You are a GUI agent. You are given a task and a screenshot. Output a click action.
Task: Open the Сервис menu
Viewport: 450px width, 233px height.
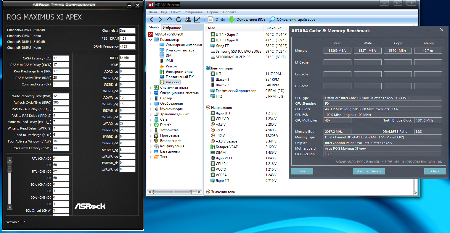(213, 12)
